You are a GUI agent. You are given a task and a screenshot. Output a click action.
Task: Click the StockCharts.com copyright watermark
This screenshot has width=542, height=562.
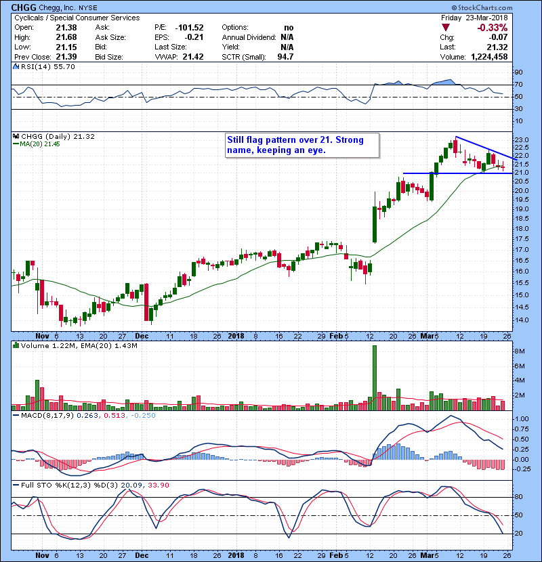507,7
